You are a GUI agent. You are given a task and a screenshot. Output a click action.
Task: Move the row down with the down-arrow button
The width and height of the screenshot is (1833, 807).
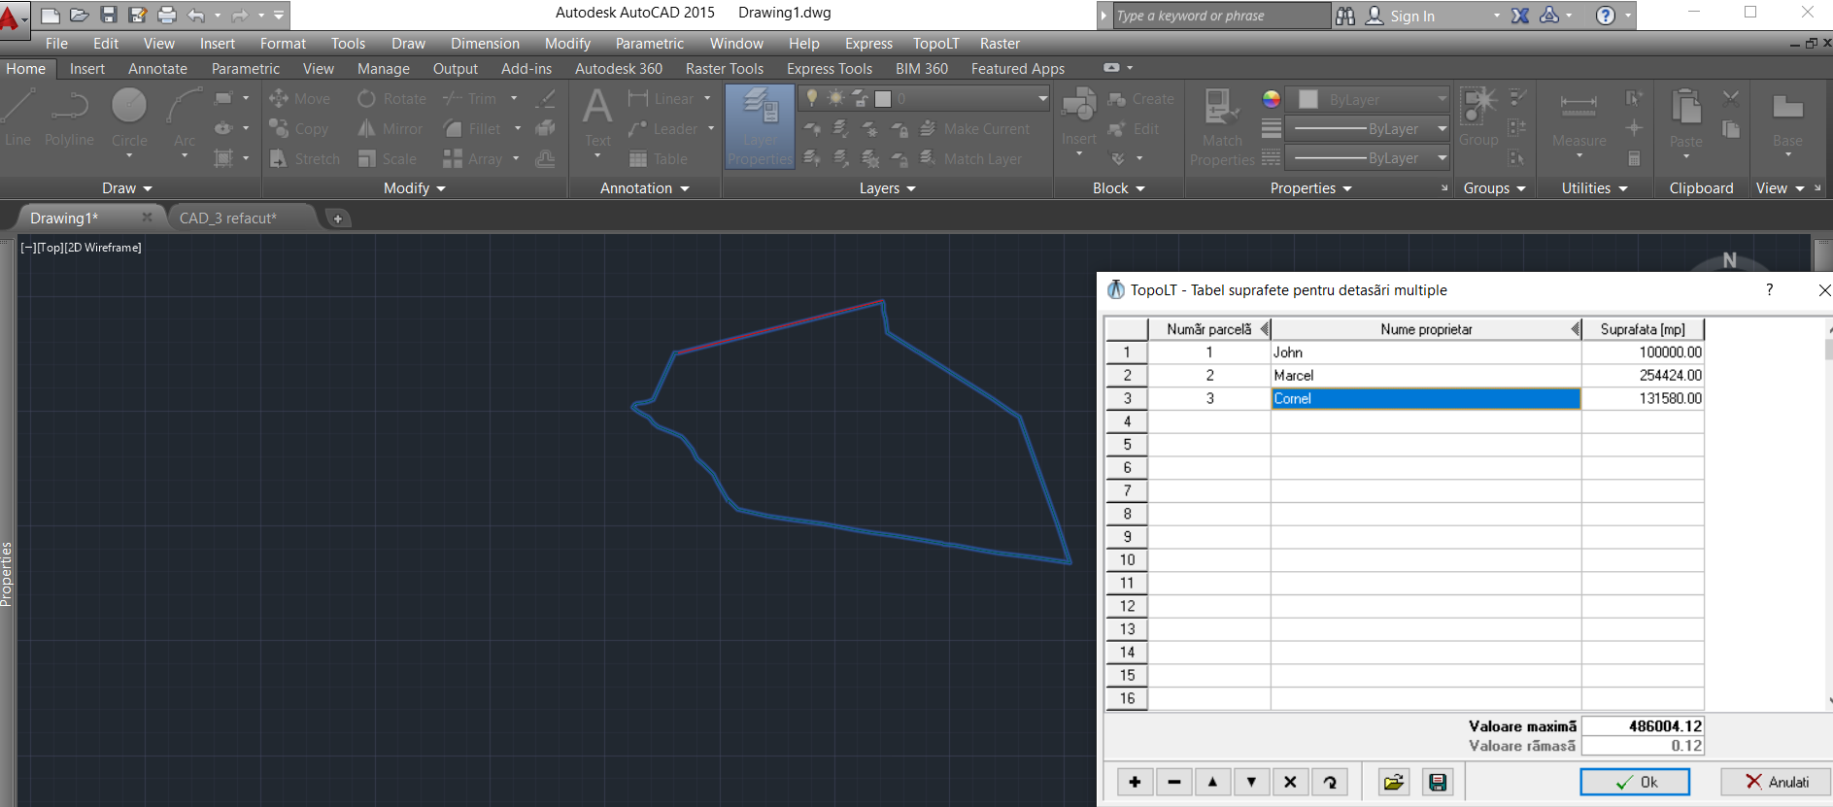pos(1251,782)
